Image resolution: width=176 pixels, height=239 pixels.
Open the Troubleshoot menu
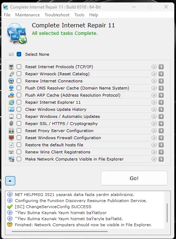tap(57, 15)
